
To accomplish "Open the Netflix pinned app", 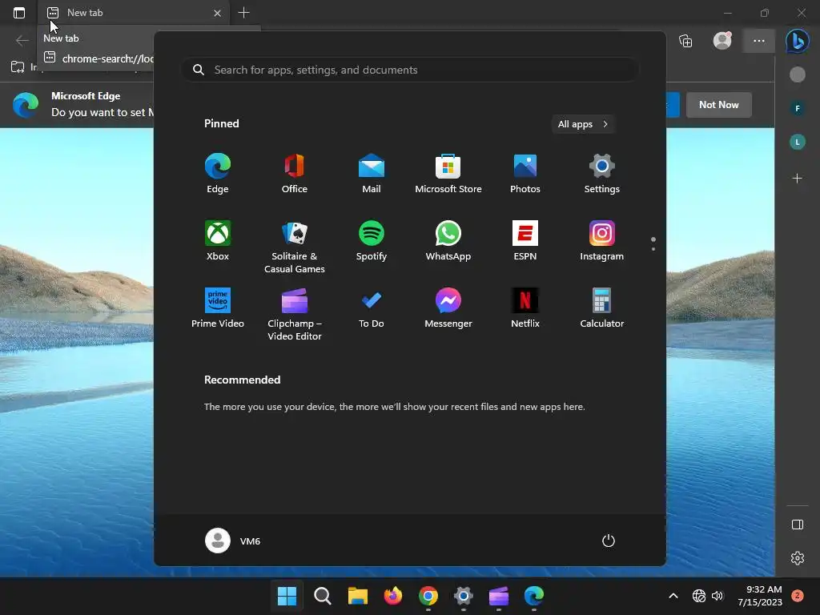I will point(525,308).
